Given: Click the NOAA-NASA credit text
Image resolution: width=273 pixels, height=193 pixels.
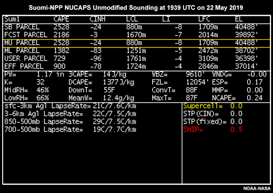Looking at the screenshot, I should tap(257, 189).
